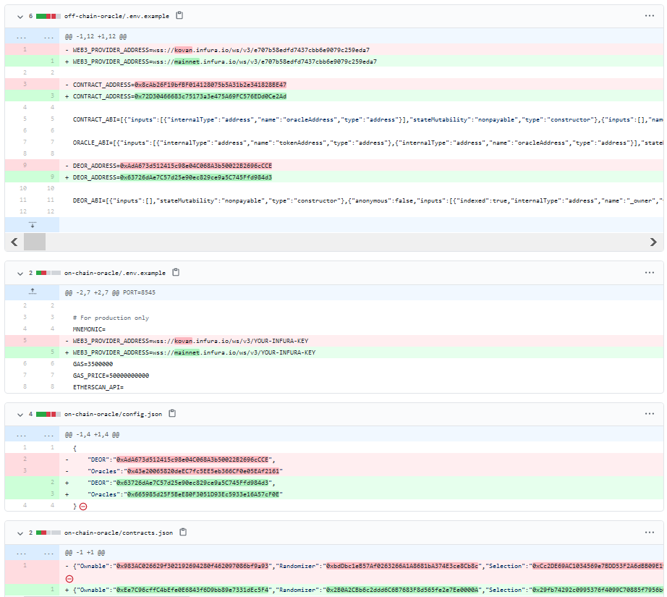Viewport: 667px width, 597px height.
Task: Click hunk header @@ -1,12 +1,12 @@
Action: (x=95, y=37)
